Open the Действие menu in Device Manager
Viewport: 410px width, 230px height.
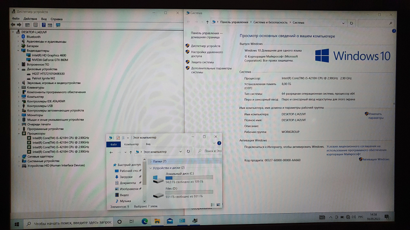pos(30,19)
